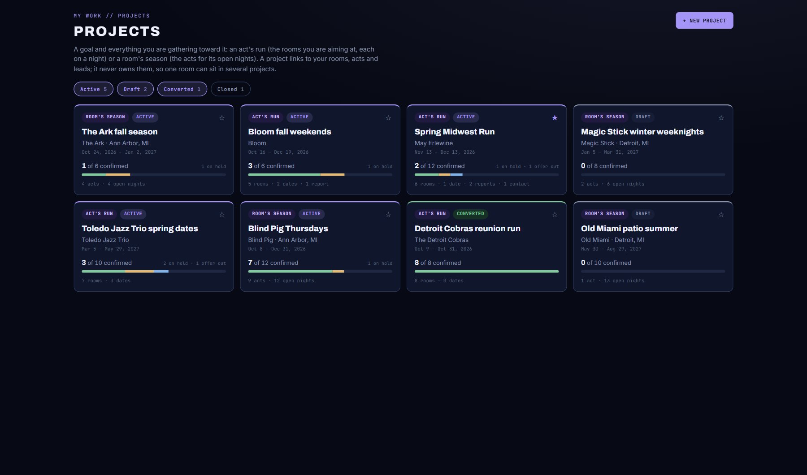Screen dimensions: 807x475
Task: Open Blind Pig Thursdays project title
Action: click(x=288, y=229)
